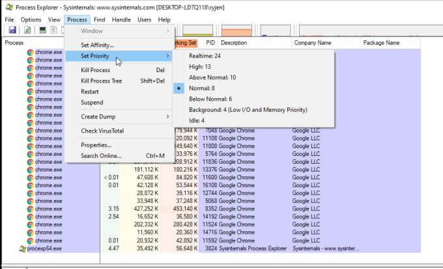Viewport: 443px width, 269px height.
Task: Select Kill Process menu entry
Action: point(119,70)
